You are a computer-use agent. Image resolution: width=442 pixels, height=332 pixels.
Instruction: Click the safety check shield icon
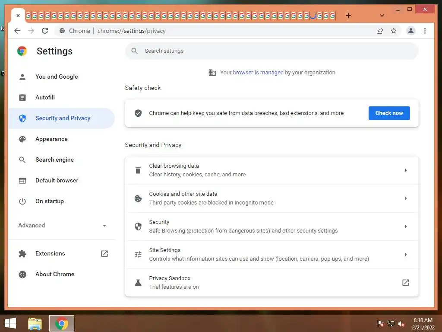(138, 113)
